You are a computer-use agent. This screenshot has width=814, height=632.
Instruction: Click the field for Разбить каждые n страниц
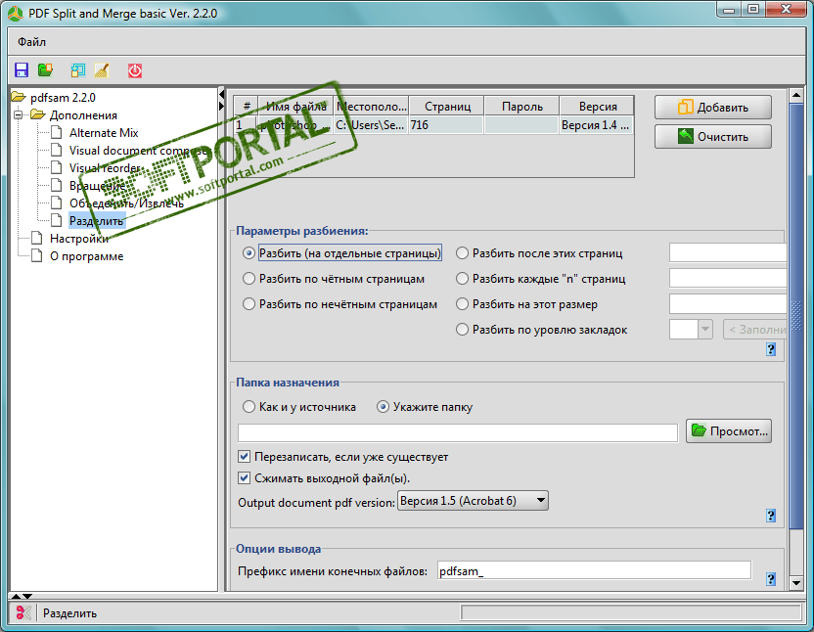(728, 278)
